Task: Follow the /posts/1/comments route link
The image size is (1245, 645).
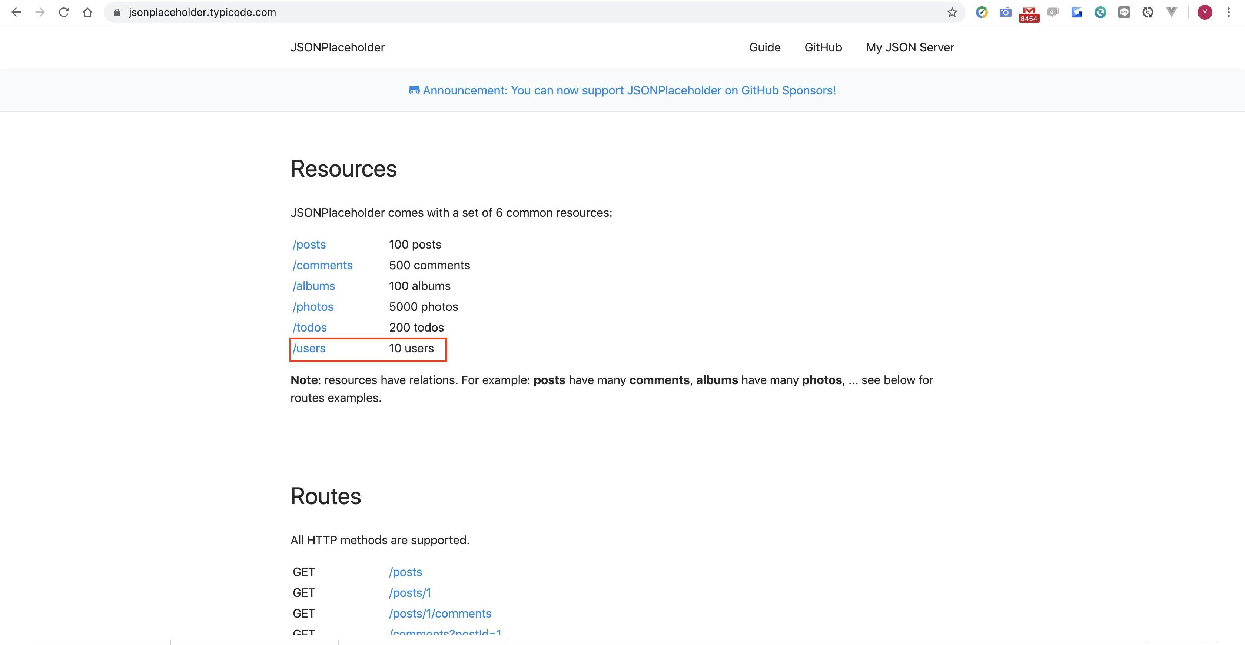Action: [x=440, y=614]
